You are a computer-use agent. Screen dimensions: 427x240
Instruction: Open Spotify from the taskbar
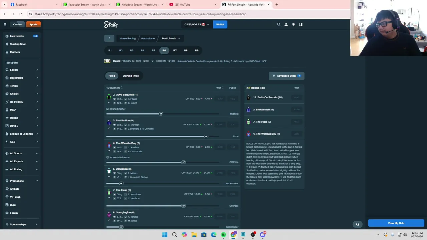tap(223, 235)
